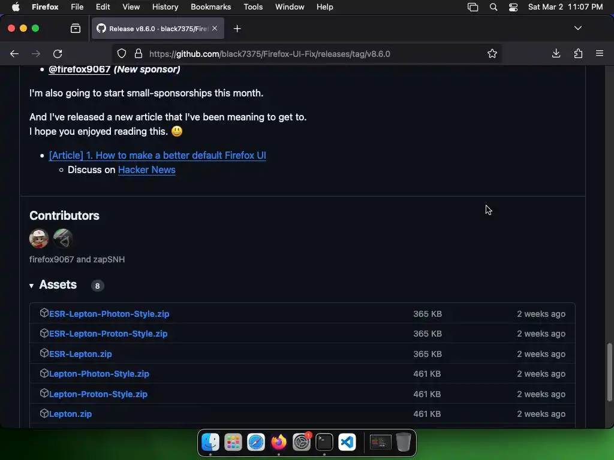Open the @firefox9067 sponsor profile link
This screenshot has width=614, height=460.
pyautogui.click(x=80, y=69)
